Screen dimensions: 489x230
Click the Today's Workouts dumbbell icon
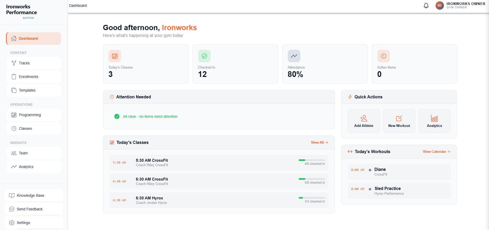pos(350,152)
